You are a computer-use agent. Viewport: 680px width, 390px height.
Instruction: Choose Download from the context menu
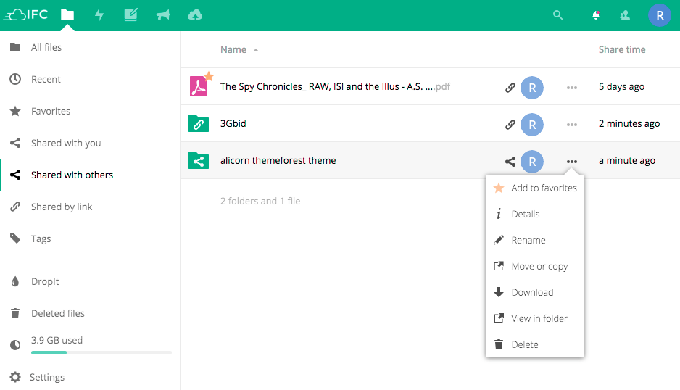[x=531, y=292]
